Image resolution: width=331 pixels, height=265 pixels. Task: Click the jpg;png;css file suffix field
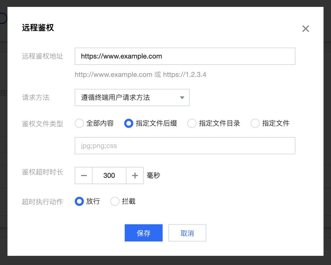point(185,146)
